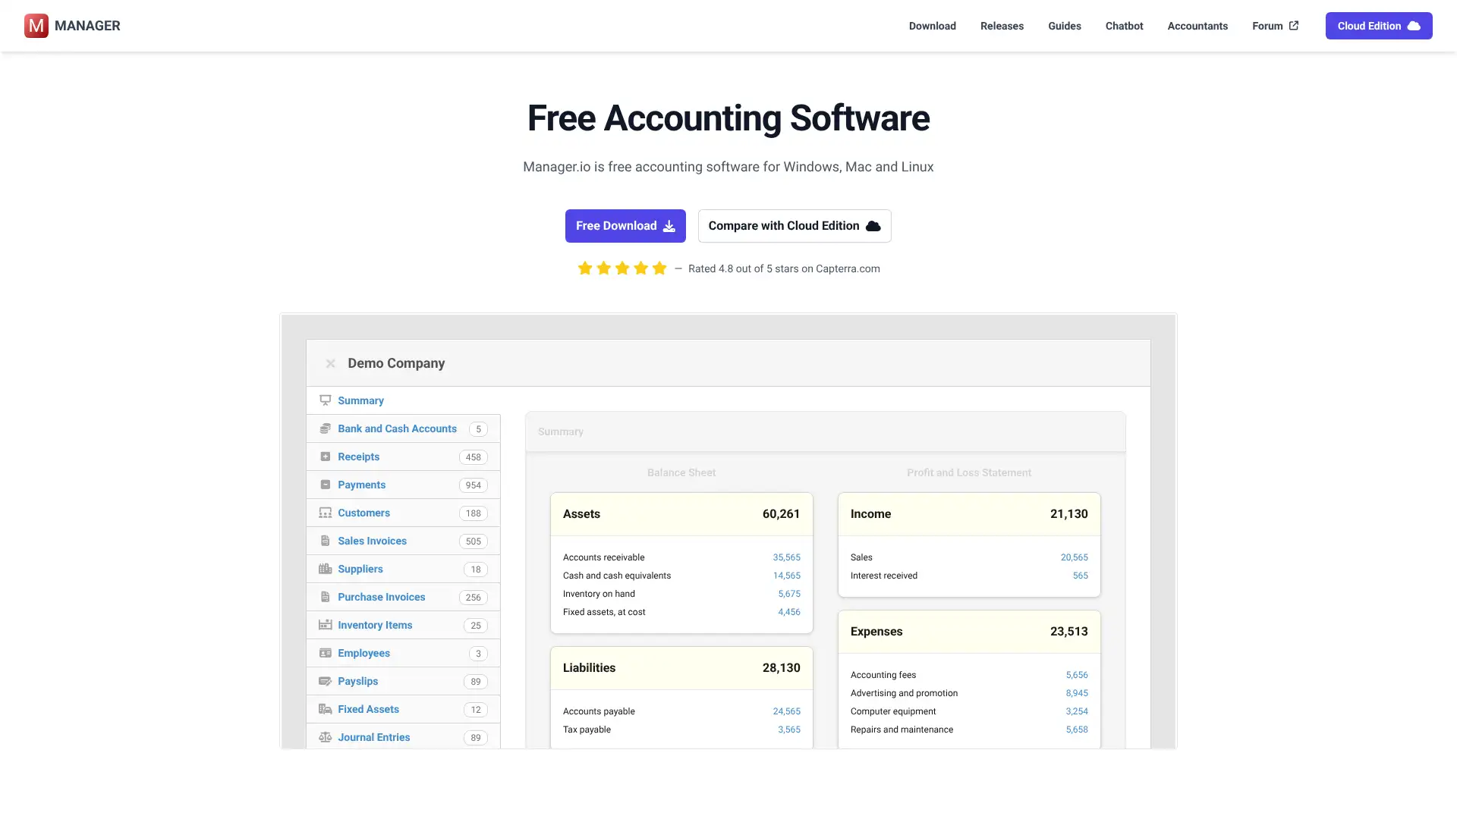Click the Journal Entries scales icon
This screenshot has width=1457, height=819.
[325, 737]
